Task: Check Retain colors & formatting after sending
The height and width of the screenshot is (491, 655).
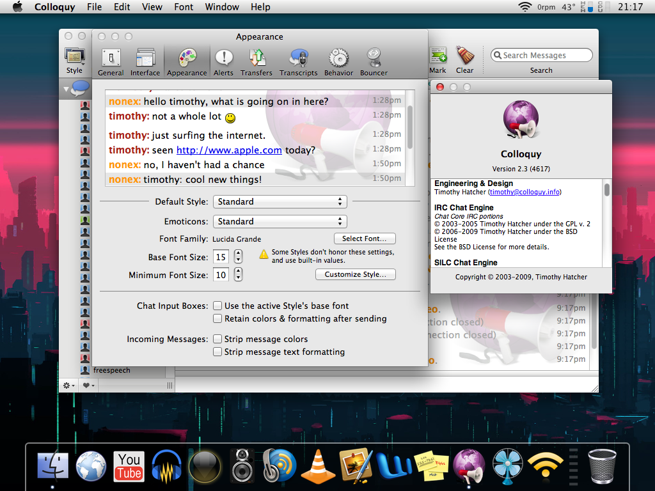Action: (218, 319)
